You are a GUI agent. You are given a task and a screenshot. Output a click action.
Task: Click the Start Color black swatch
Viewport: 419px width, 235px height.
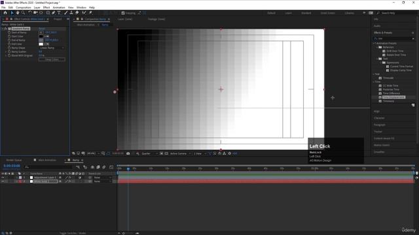pyautogui.click(x=41, y=37)
